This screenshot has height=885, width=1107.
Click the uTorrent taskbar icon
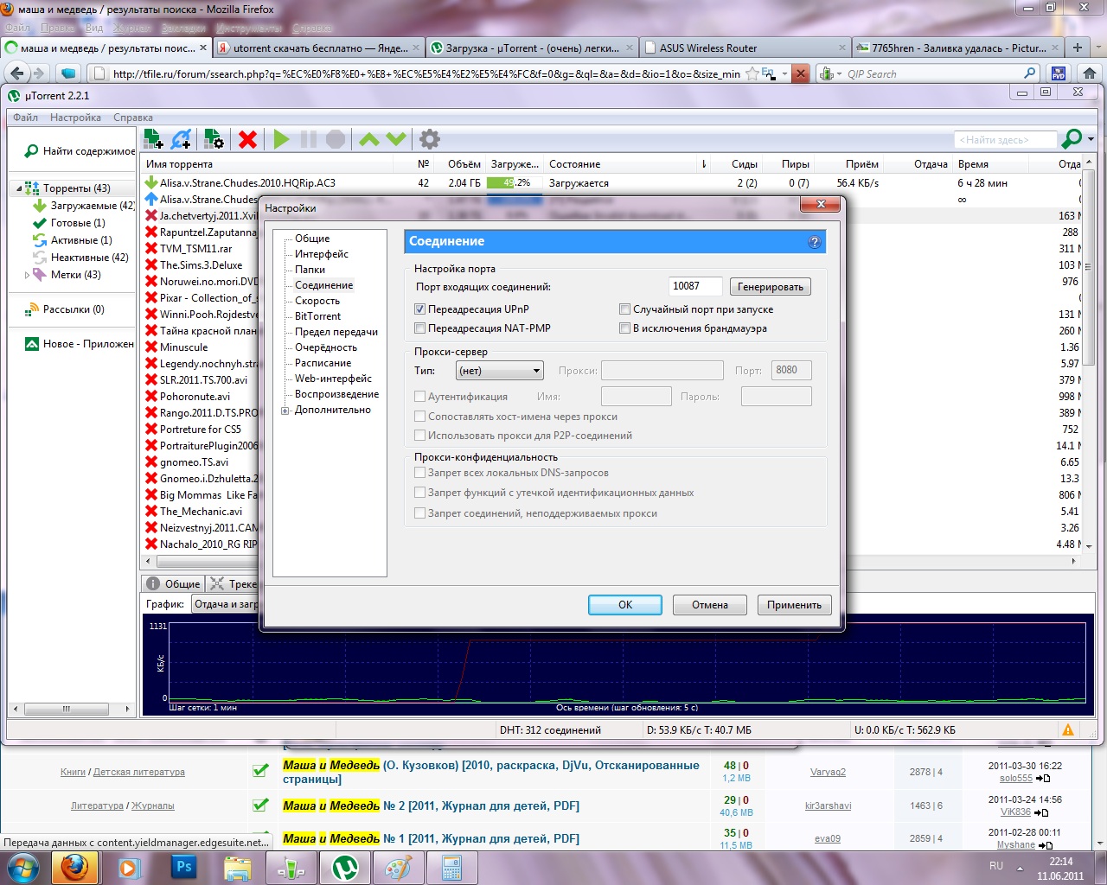click(x=346, y=868)
